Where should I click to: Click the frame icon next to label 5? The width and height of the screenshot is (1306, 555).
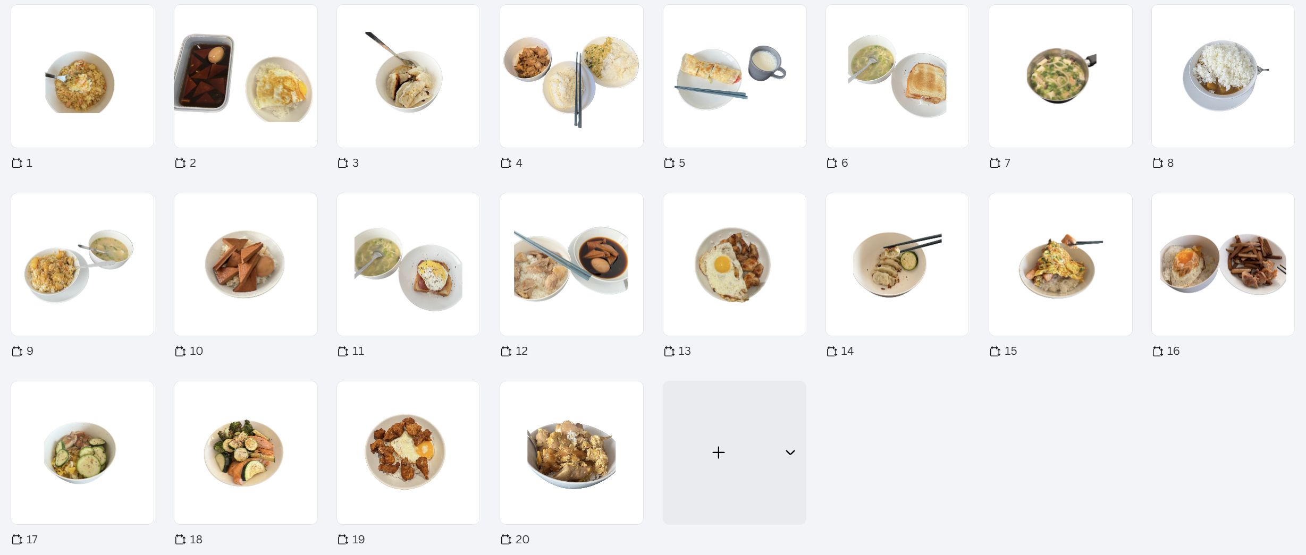[x=669, y=163]
